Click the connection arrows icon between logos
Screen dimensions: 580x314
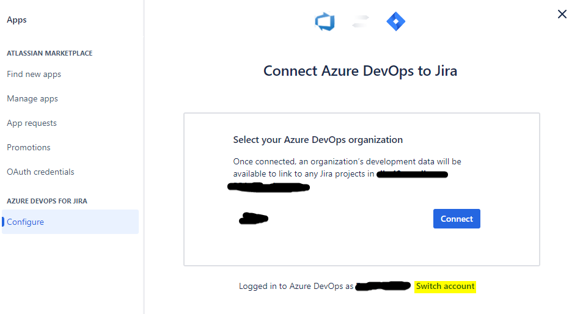360,21
